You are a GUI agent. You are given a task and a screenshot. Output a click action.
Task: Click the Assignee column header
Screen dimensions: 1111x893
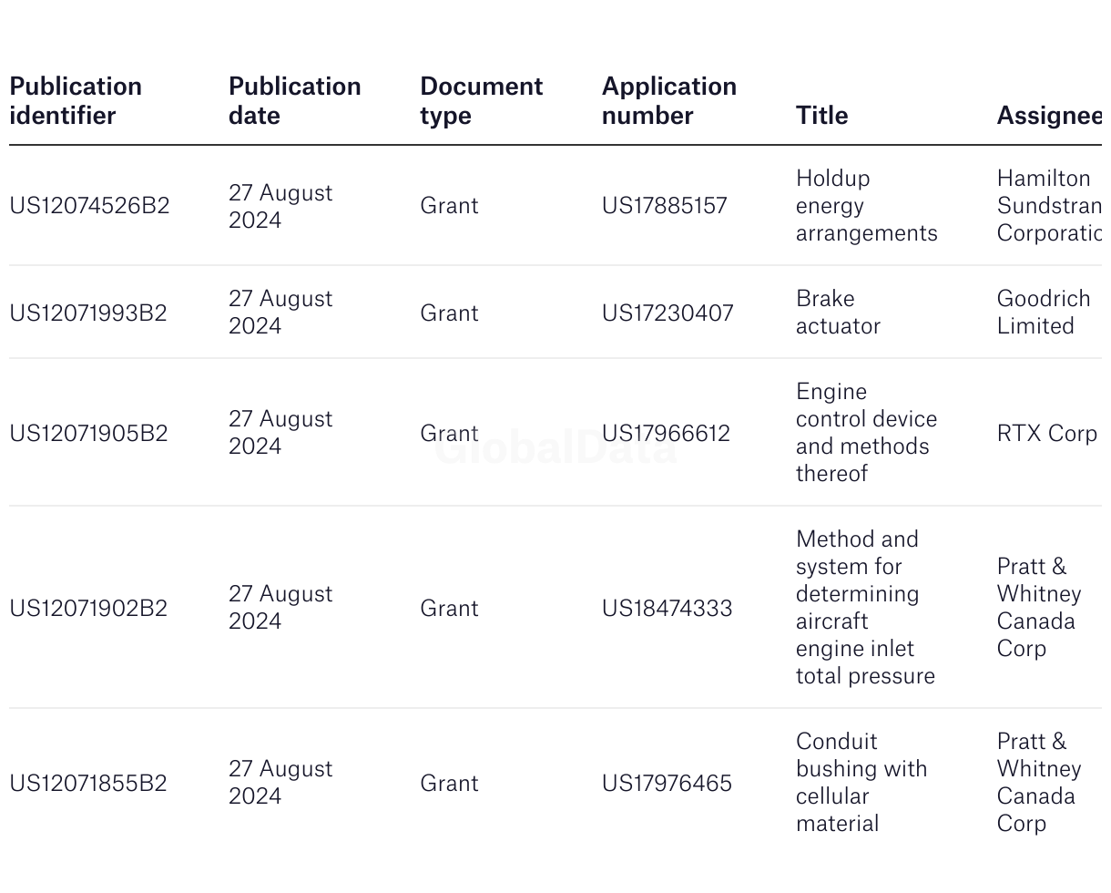1049,115
